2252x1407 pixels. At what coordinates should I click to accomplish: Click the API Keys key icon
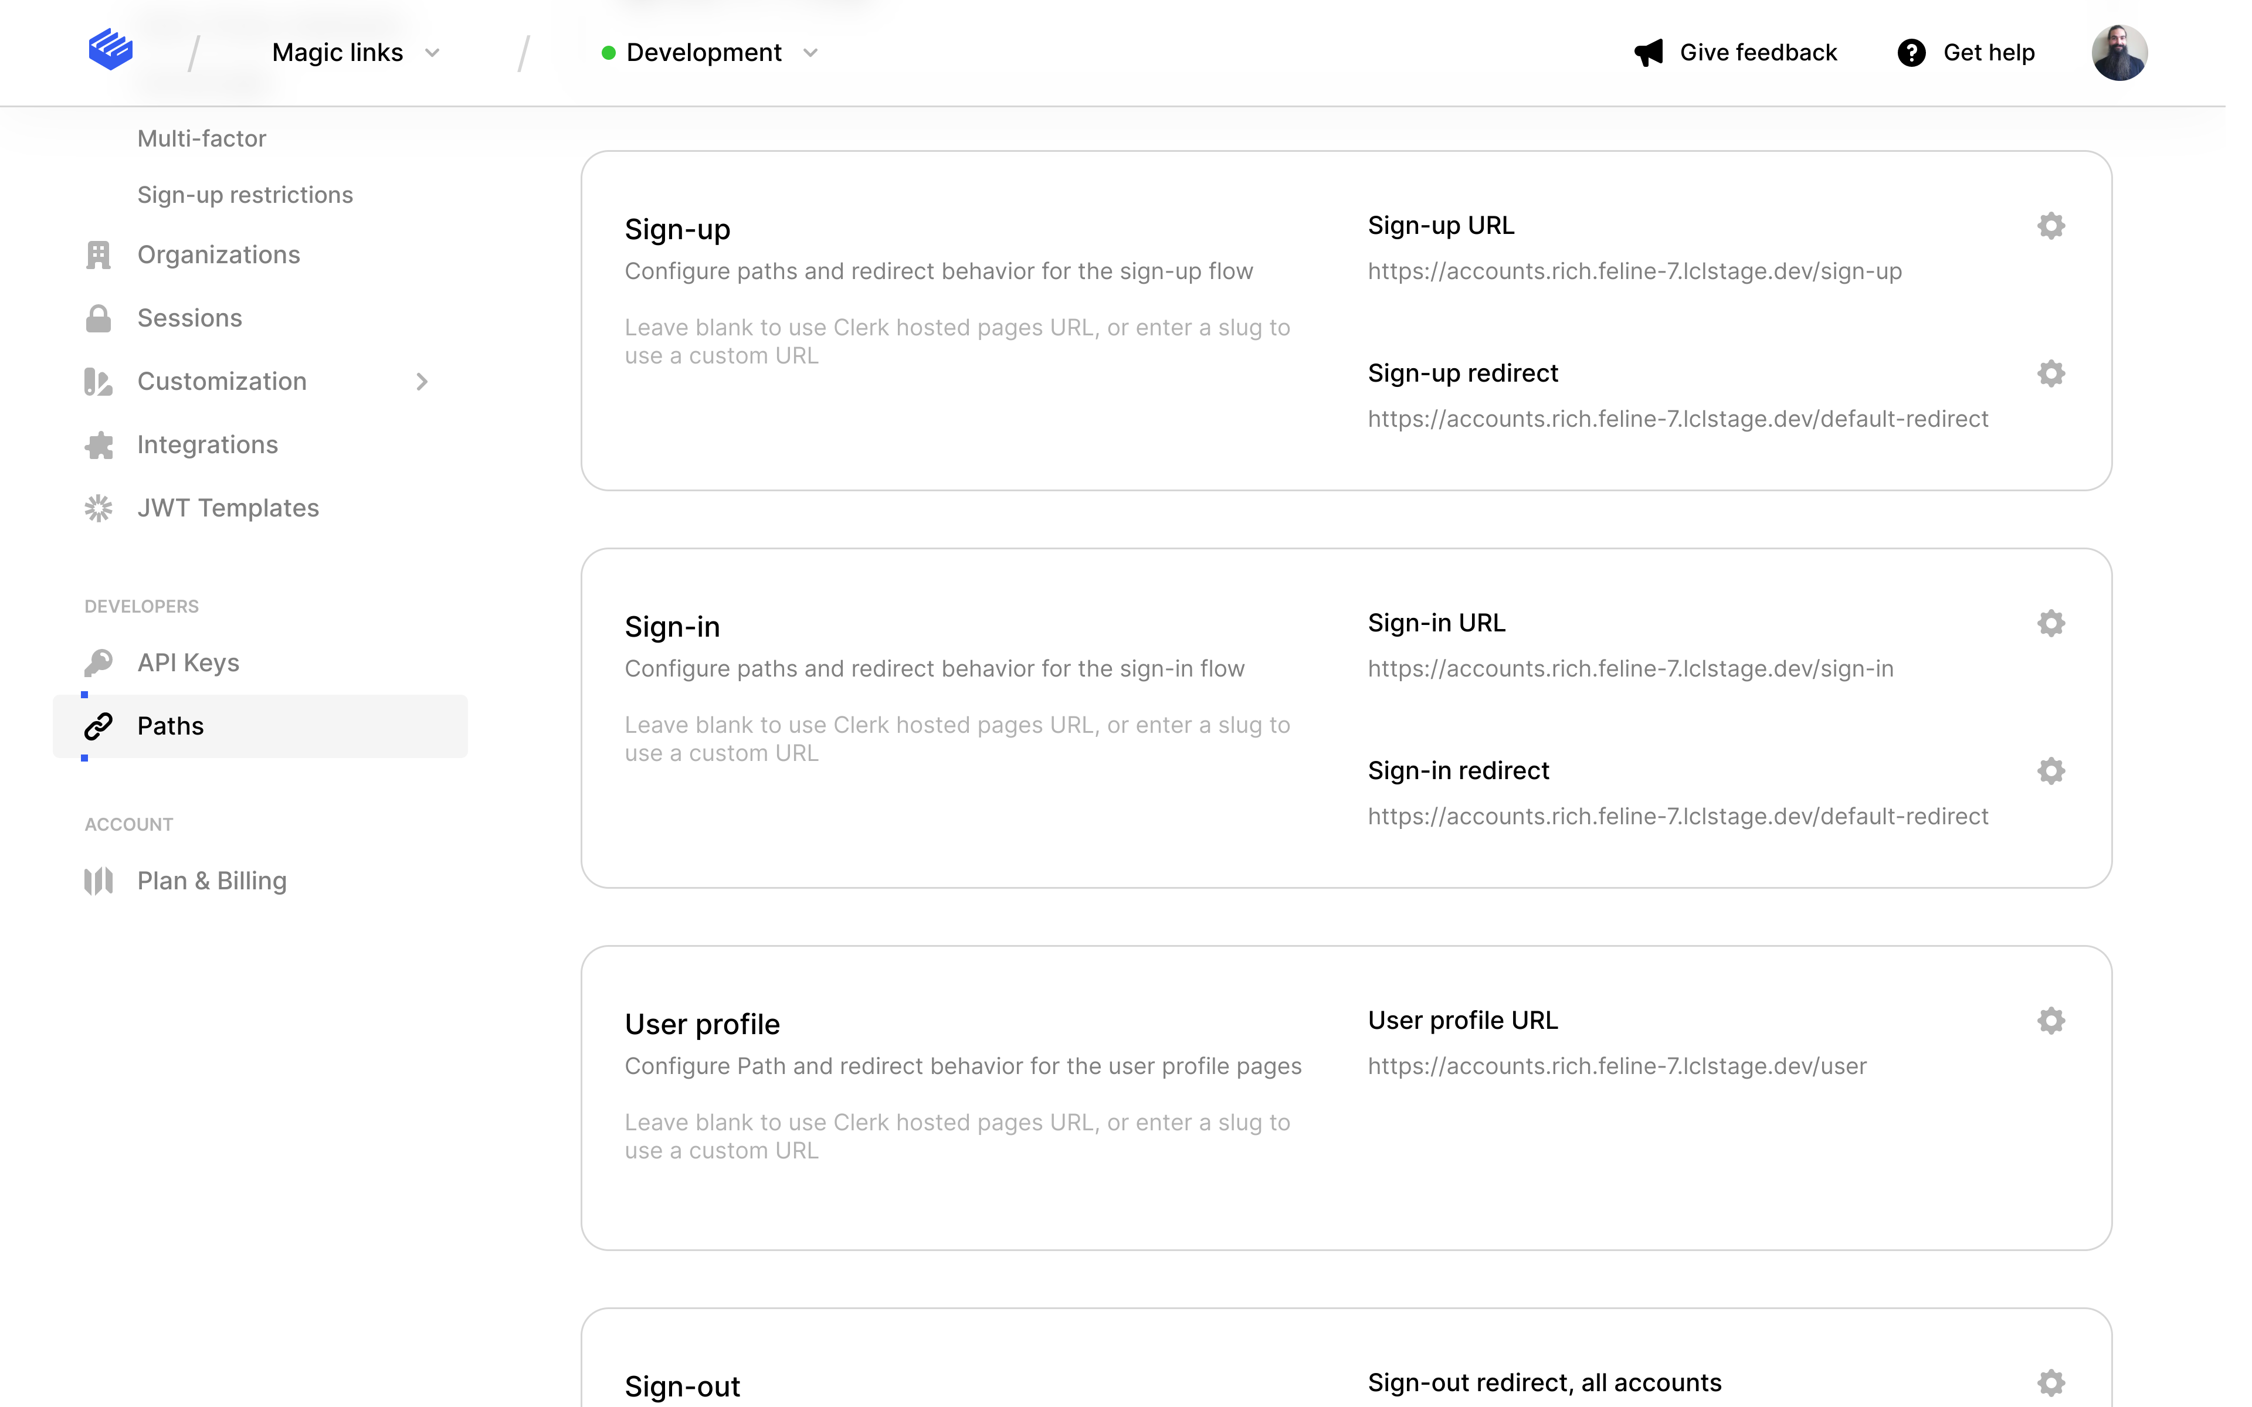[x=99, y=662]
